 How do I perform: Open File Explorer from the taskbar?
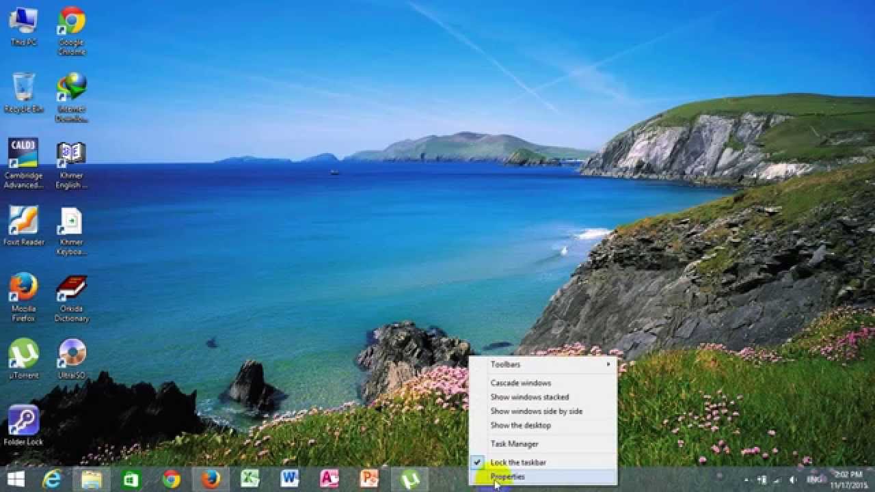coord(92,479)
